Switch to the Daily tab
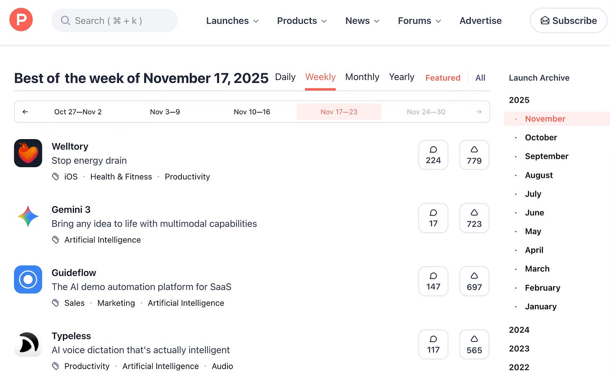 [285, 77]
